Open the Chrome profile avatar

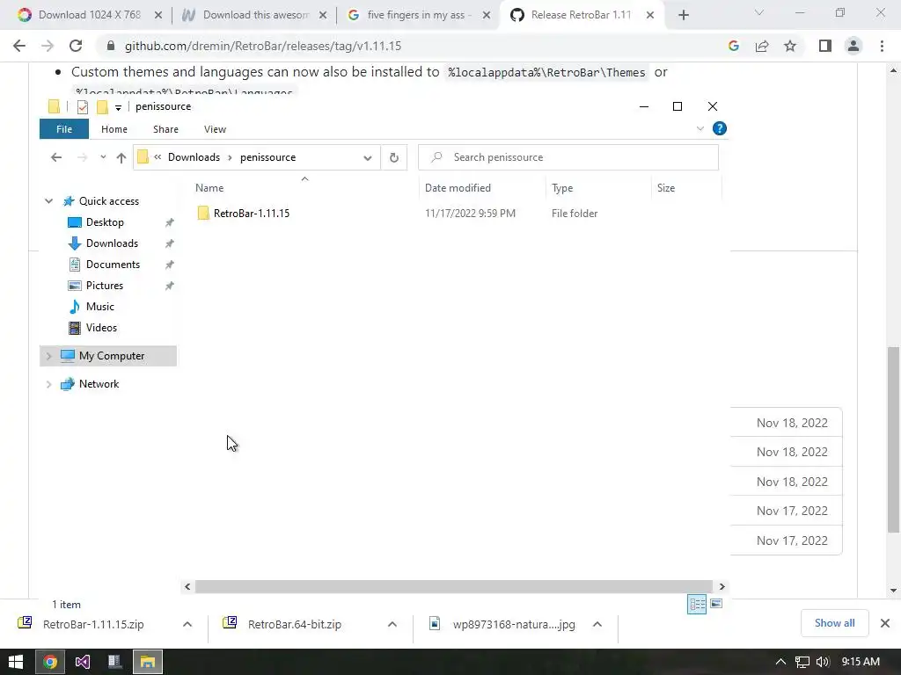point(853,46)
